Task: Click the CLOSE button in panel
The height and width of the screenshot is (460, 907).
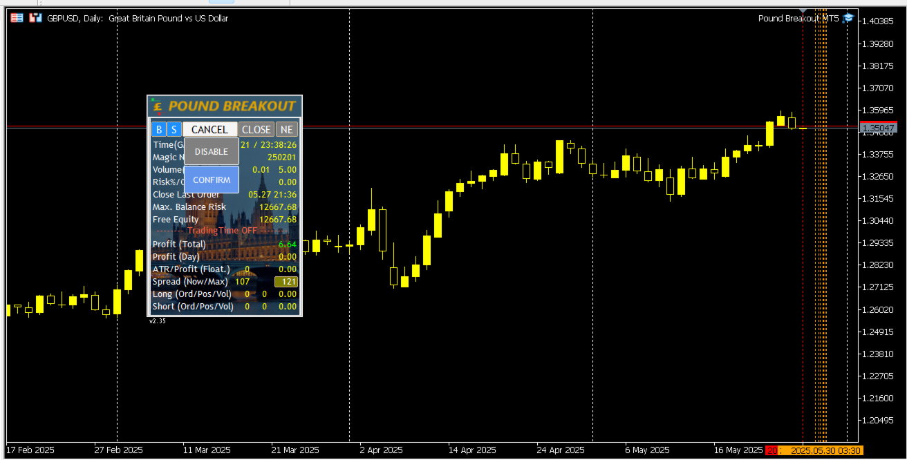Action: click(256, 129)
